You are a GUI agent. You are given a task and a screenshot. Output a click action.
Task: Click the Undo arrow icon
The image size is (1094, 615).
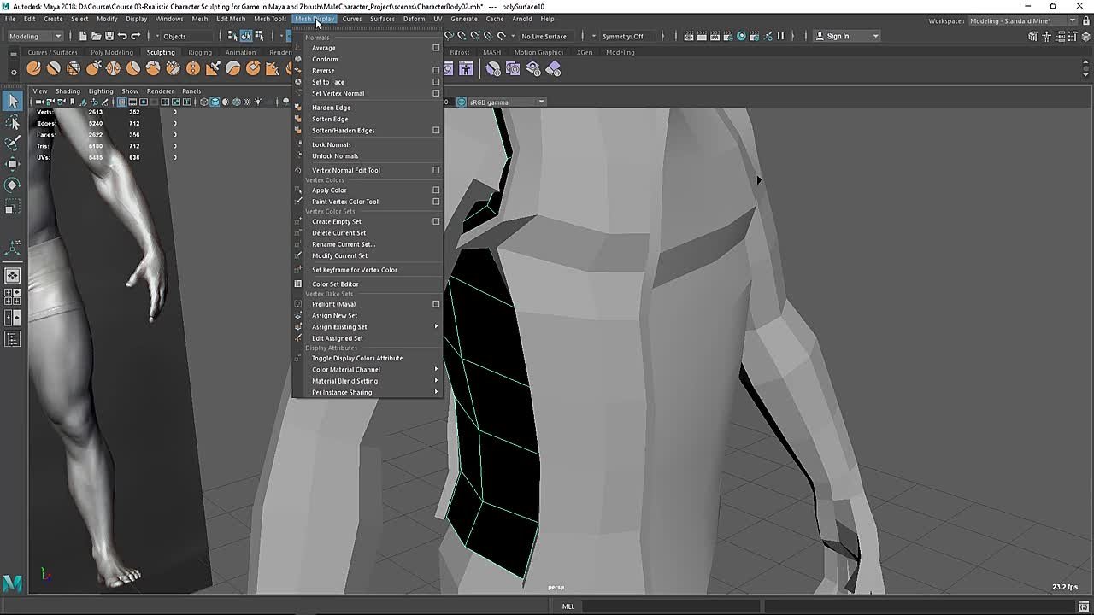coord(122,36)
